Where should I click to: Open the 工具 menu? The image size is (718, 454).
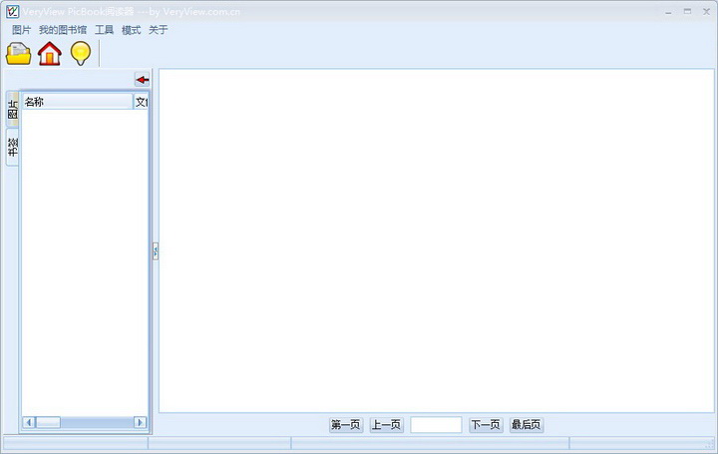pos(104,30)
